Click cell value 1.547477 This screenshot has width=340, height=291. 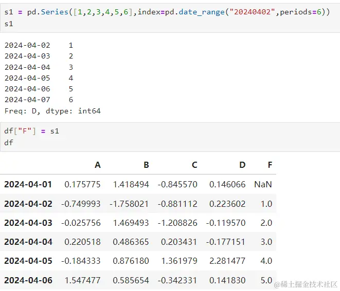(x=83, y=280)
